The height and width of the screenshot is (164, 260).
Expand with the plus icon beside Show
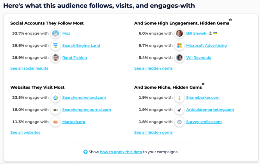pos(85,152)
